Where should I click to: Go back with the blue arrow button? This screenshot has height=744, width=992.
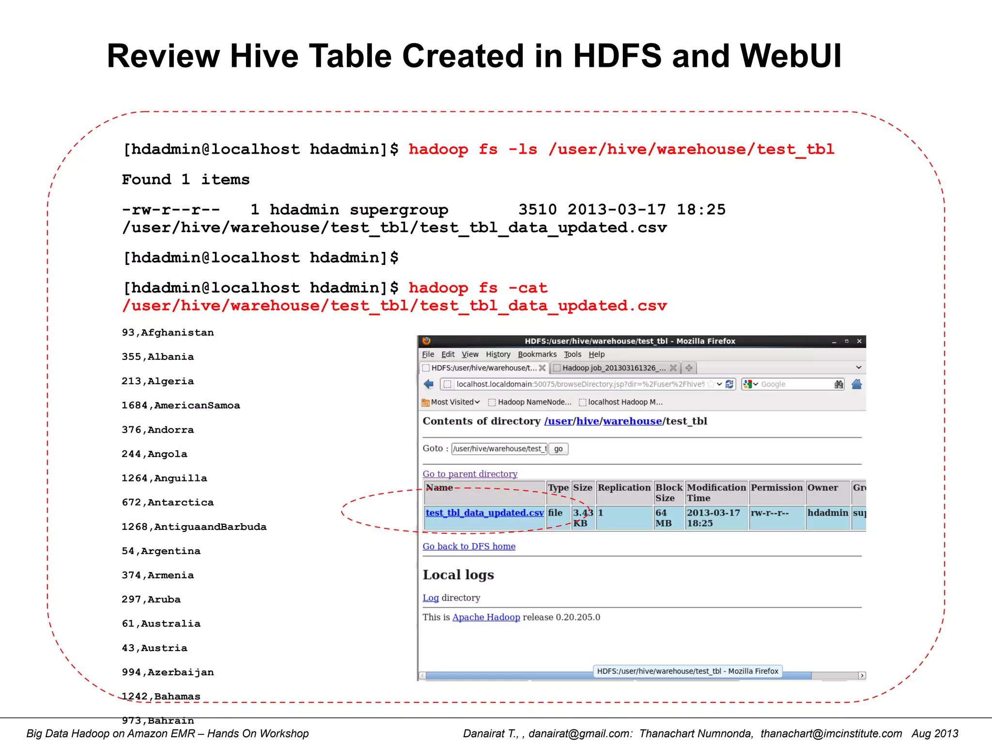428,384
